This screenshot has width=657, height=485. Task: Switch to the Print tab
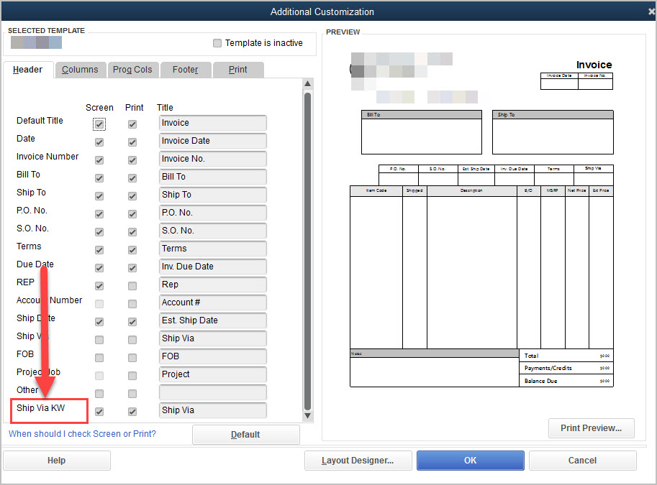pyautogui.click(x=238, y=70)
